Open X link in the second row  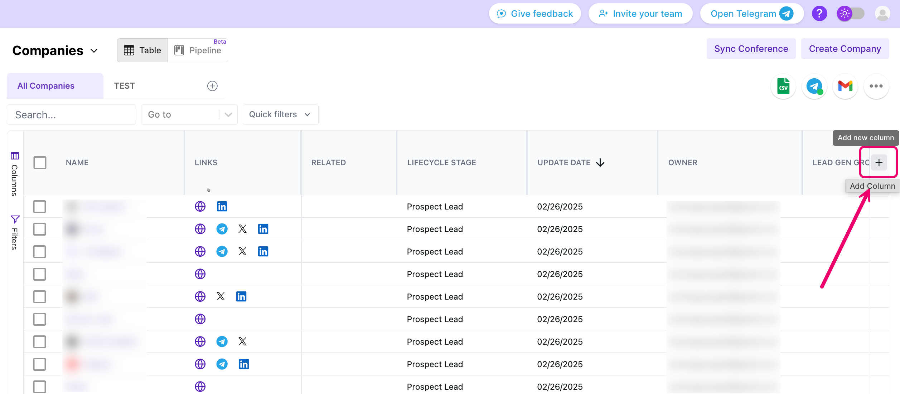(x=242, y=229)
